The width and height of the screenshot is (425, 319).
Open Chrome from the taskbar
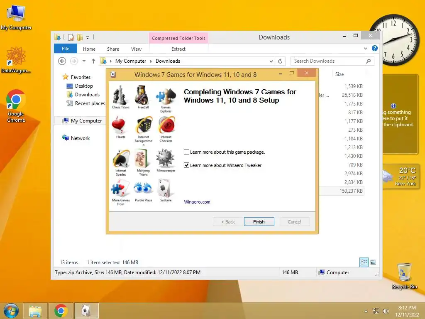point(61,311)
